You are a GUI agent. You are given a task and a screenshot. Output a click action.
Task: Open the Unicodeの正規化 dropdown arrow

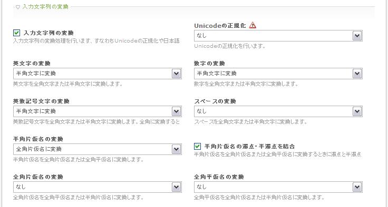(357, 36)
